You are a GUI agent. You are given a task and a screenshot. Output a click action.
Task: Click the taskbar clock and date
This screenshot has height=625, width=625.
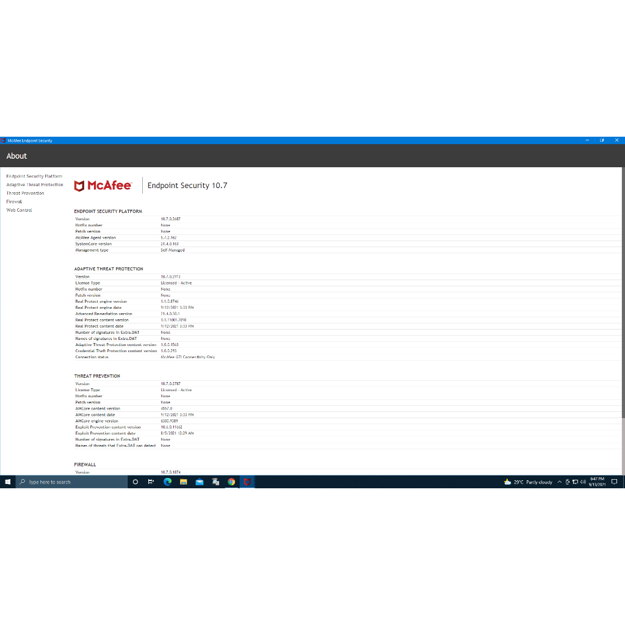click(x=598, y=482)
